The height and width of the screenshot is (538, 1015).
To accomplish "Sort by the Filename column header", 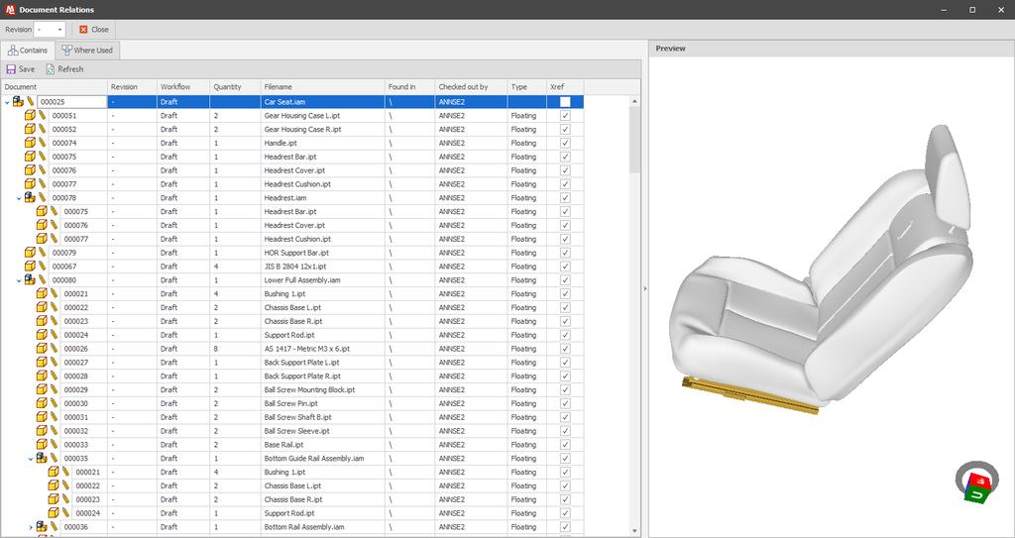I will [x=322, y=87].
